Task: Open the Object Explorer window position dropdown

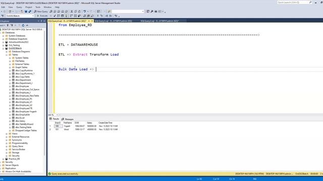Action: (38, 21)
